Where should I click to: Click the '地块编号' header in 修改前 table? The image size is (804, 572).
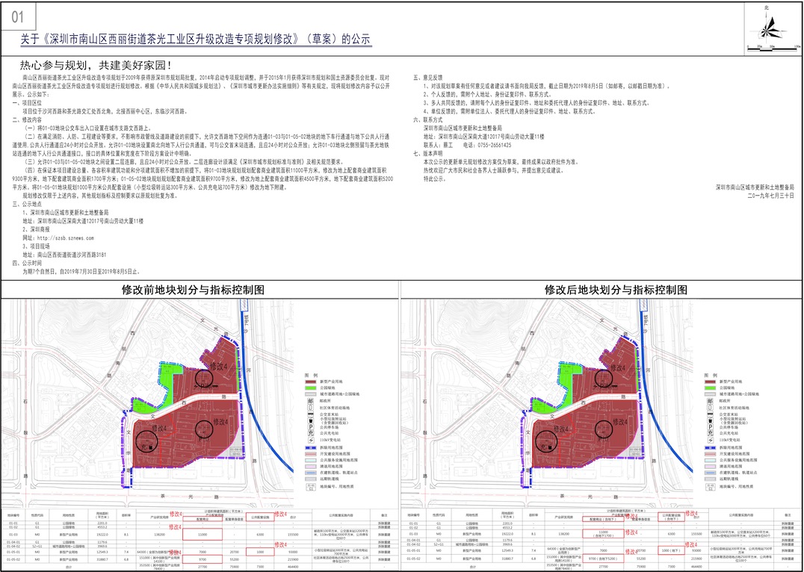pyautogui.click(x=12, y=515)
